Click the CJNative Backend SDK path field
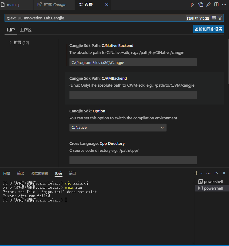This screenshot has width=229, height=246. [x=133, y=62]
